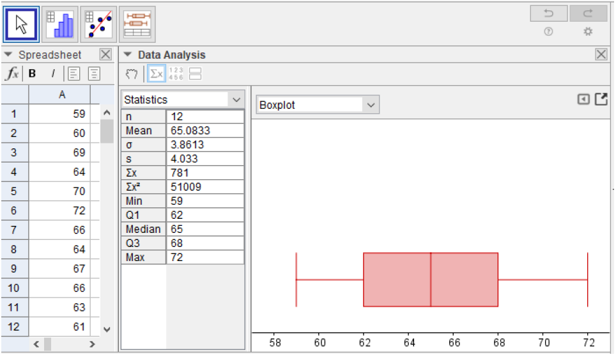
Task: Open the Help question mark icon
Action: pyautogui.click(x=548, y=31)
